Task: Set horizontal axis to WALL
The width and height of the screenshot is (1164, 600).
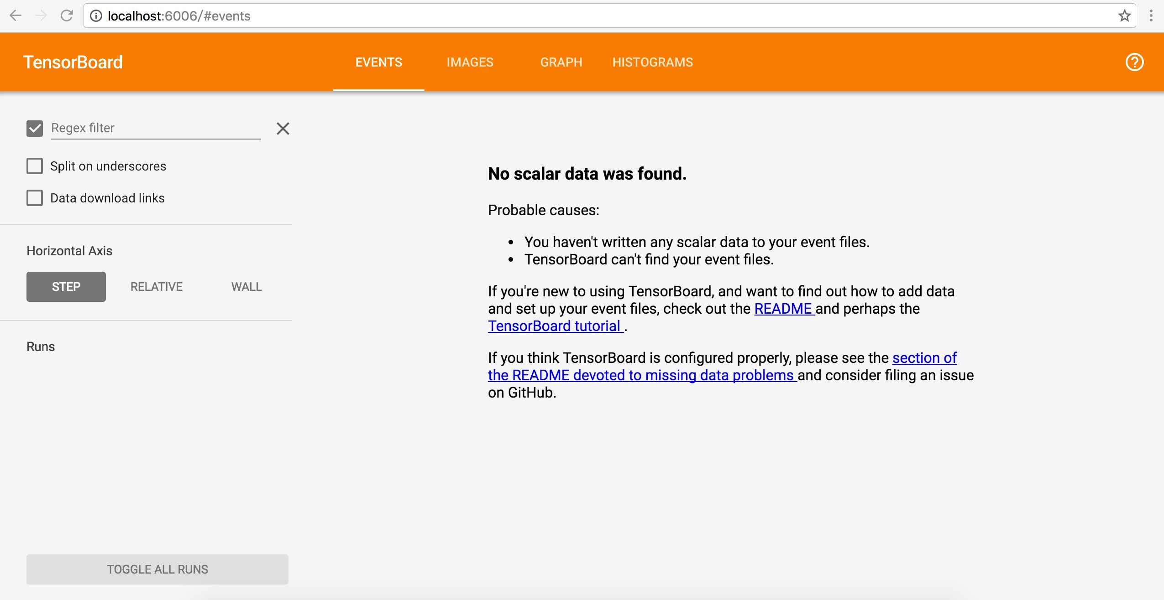Action: click(x=246, y=287)
